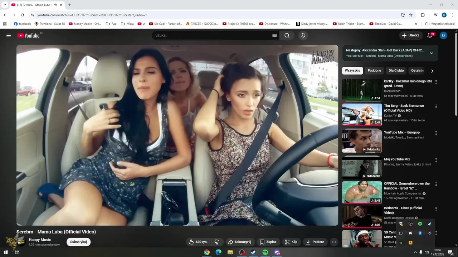
Task: Open Steam icon in tray overflow
Action: click(x=429, y=224)
